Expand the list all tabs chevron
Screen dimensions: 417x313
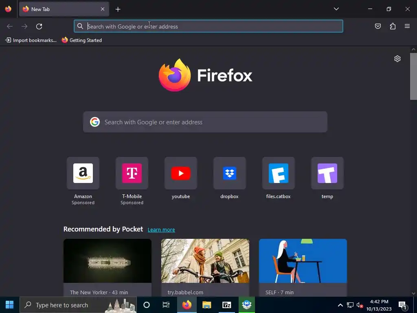(x=336, y=9)
